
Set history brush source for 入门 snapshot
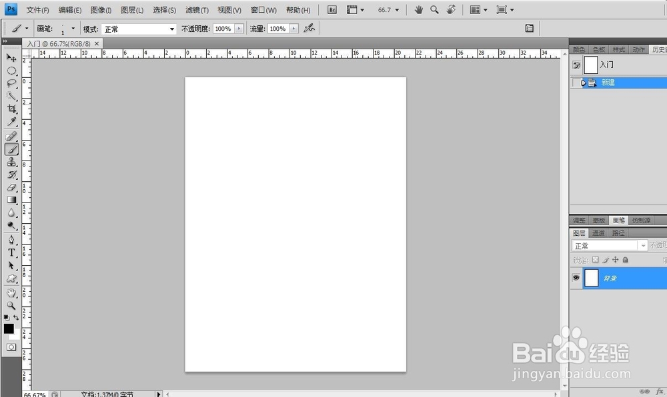coord(576,65)
